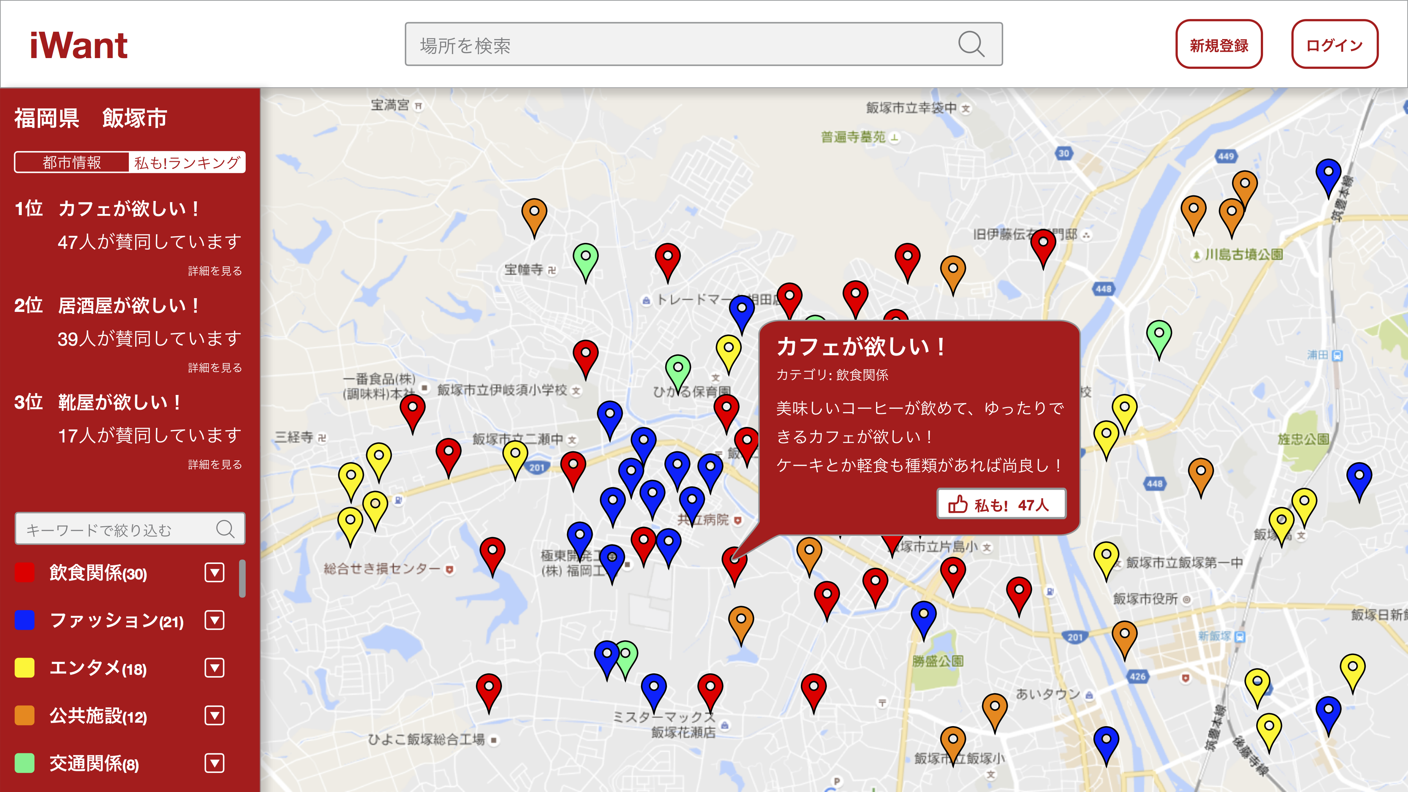Expand the ファッション(21) category

pos(214,620)
